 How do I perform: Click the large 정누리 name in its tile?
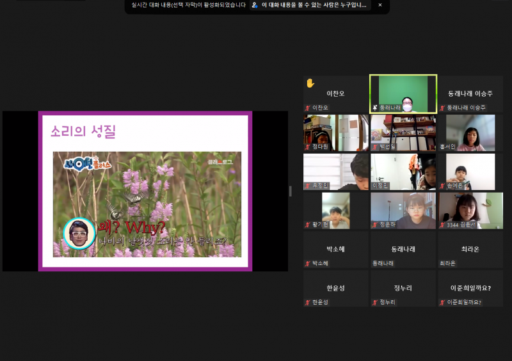pyautogui.click(x=403, y=288)
